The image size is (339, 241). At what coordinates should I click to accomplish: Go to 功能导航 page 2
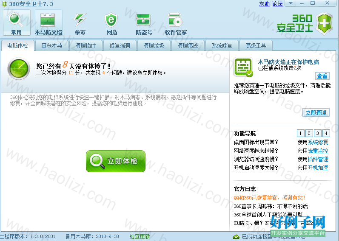tap(309, 133)
